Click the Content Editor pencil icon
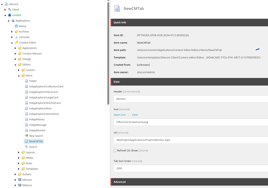The image size is (268, 188). coord(16,43)
